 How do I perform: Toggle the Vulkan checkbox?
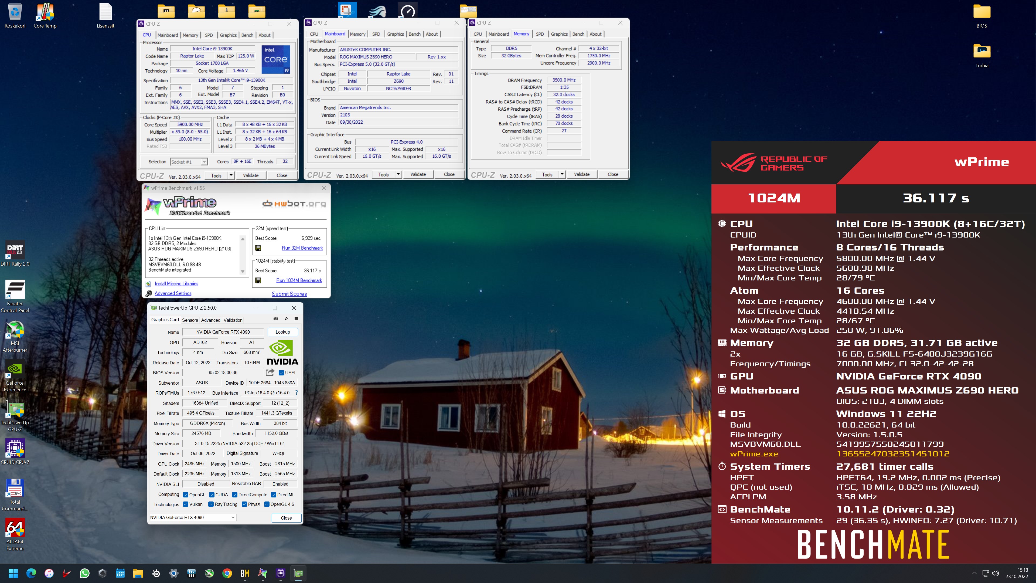click(185, 504)
